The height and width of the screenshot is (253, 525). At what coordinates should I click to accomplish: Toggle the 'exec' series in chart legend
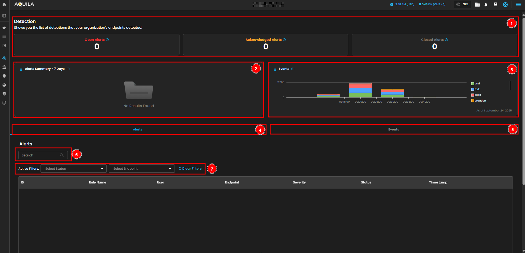pyautogui.click(x=477, y=95)
